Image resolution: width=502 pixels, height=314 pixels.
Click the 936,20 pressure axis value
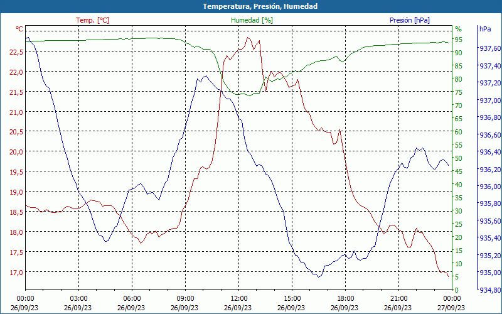click(490, 170)
